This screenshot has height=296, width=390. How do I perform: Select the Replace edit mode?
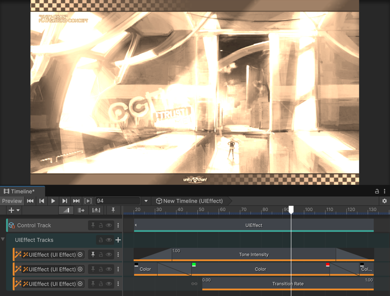(x=96, y=210)
